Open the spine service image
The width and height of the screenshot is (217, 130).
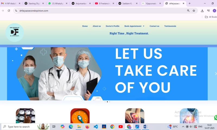[x=189, y=116]
